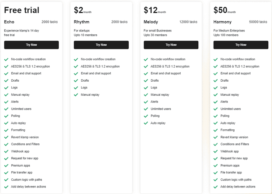Click checkmark beside Rhythm's No-code workflow creation

(76, 59)
